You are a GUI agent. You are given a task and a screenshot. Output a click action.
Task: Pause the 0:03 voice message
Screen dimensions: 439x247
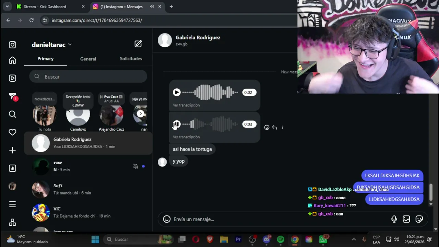(177, 124)
